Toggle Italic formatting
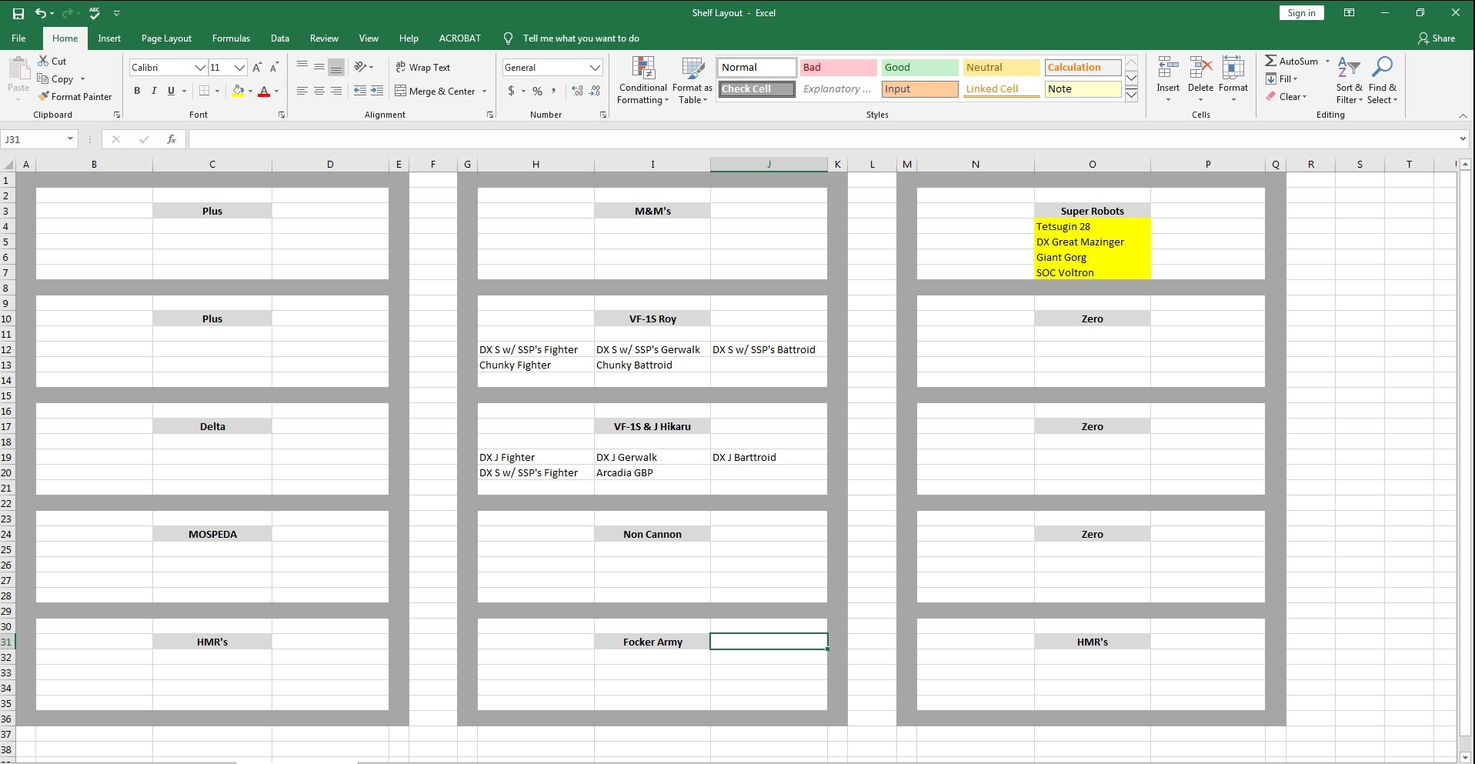The height and width of the screenshot is (764, 1475). [x=154, y=91]
